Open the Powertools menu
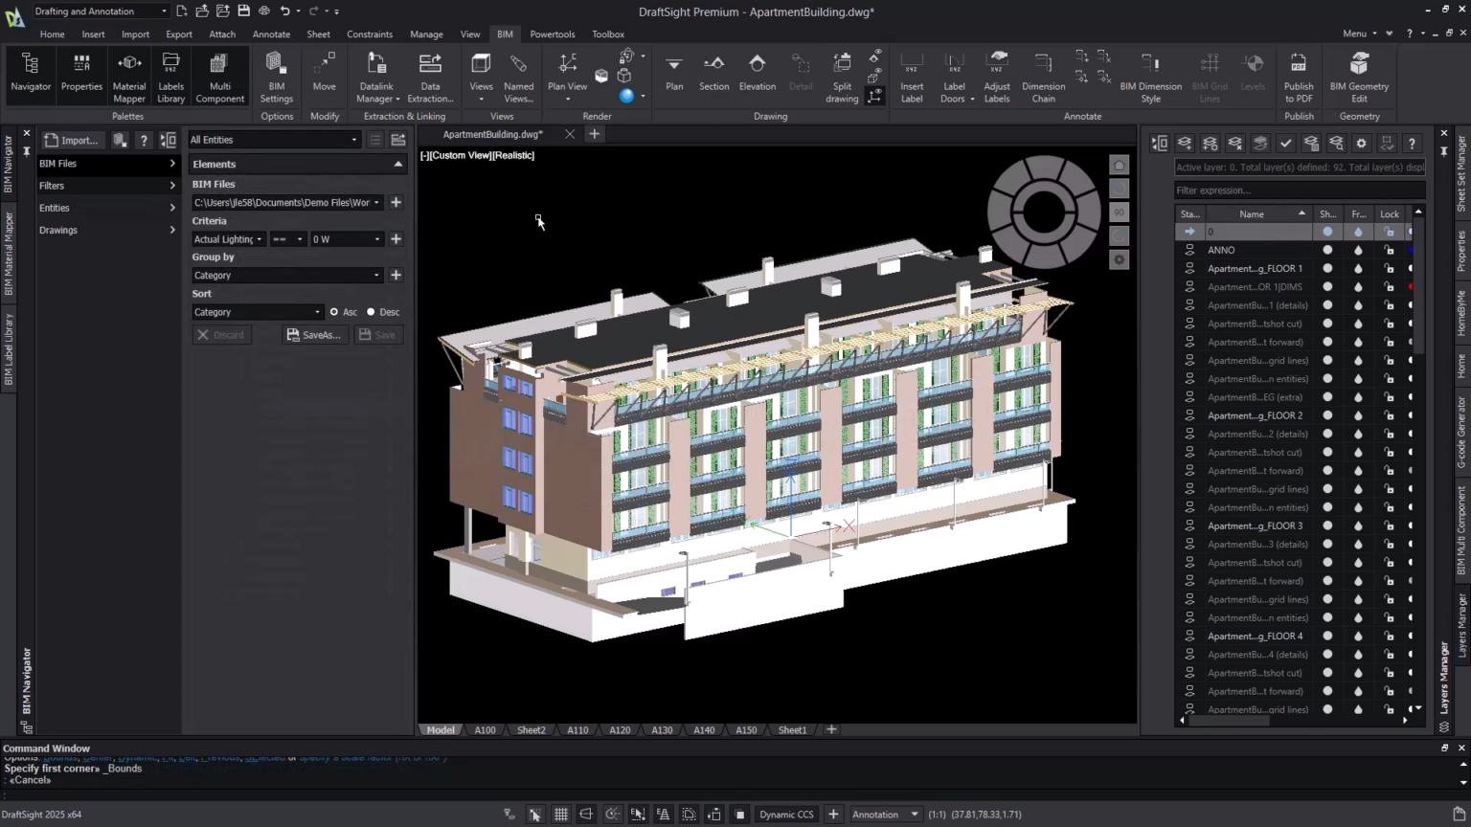 tap(552, 34)
